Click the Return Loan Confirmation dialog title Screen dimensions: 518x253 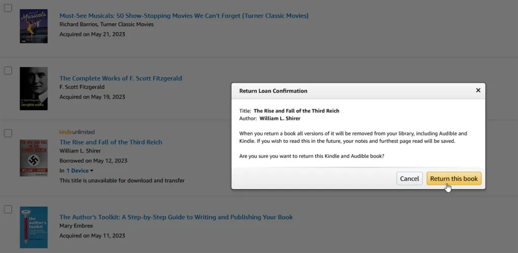[273, 91]
